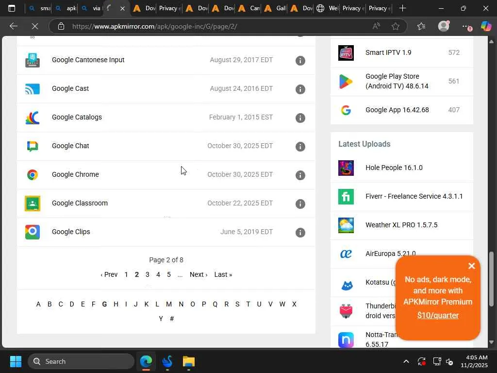Switch to the Wel globe tab
The width and height of the screenshot is (497, 373).
(327, 8)
